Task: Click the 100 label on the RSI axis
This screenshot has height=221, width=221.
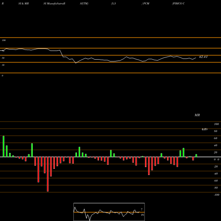Action: (4, 40)
